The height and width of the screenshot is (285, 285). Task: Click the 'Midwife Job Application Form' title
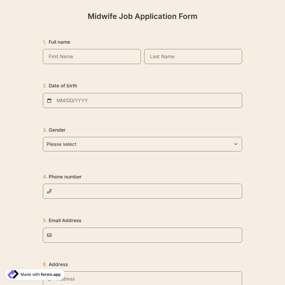pos(142,16)
